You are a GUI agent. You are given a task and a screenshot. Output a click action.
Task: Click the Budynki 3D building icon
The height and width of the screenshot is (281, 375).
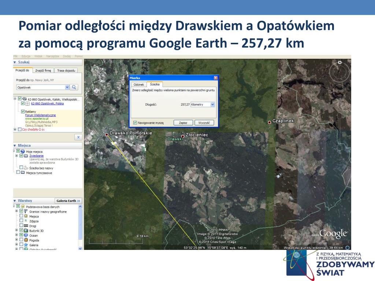(x=26, y=231)
